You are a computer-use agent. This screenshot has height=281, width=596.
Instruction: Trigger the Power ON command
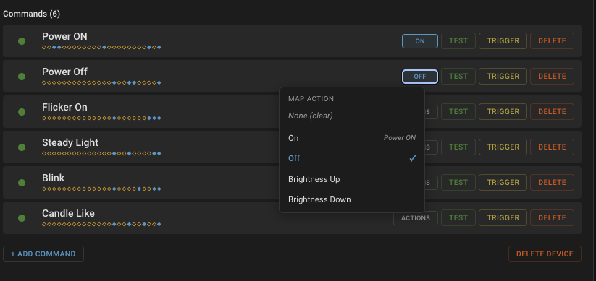[x=503, y=41]
